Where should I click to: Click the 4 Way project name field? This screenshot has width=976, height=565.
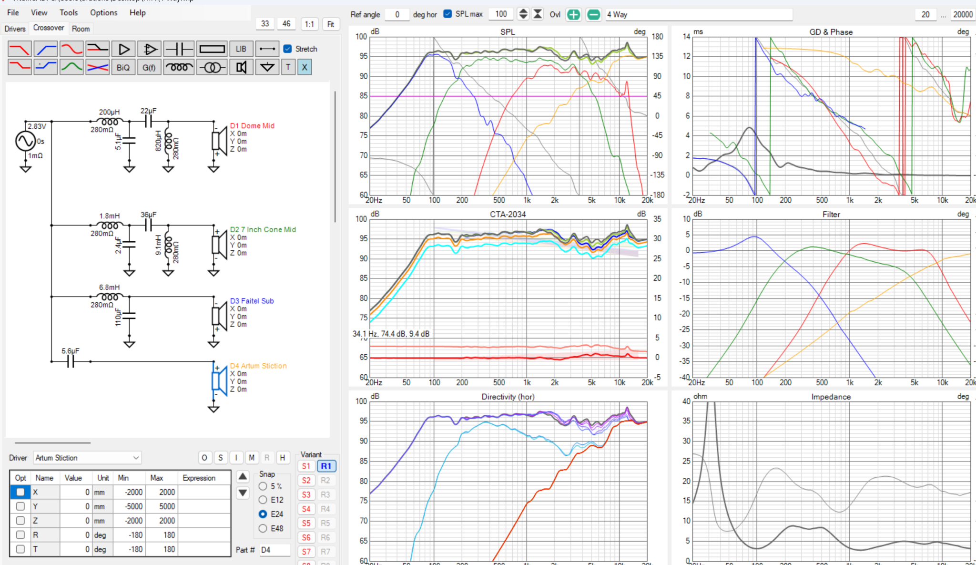click(699, 14)
